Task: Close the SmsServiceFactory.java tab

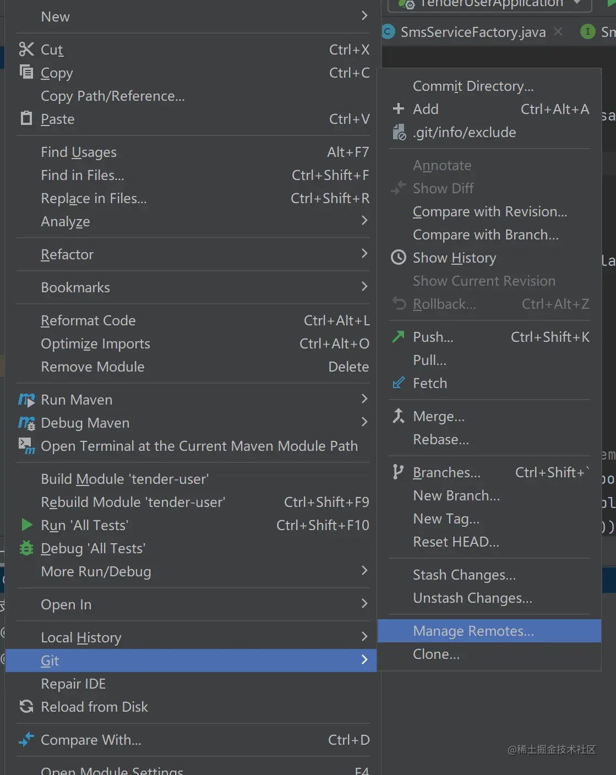Action: (x=558, y=31)
